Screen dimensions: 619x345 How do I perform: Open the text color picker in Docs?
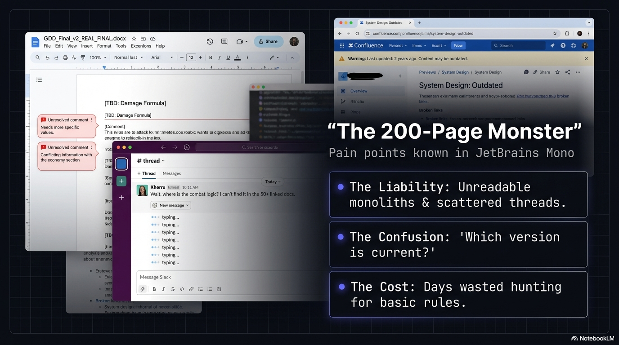pos(238,57)
